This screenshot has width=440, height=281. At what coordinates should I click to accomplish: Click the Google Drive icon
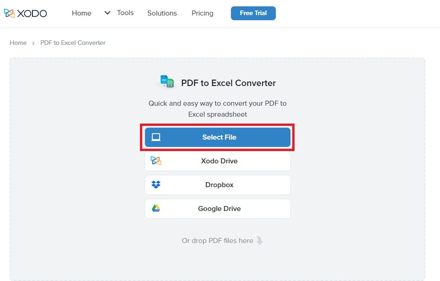(156, 208)
